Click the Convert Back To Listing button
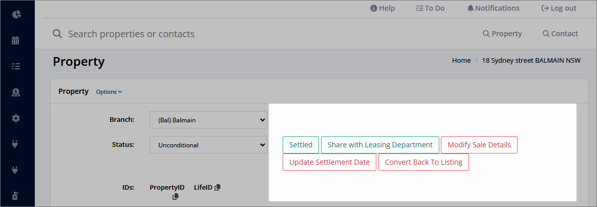This screenshot has width=597, height=207. click(x=423, y=162)
